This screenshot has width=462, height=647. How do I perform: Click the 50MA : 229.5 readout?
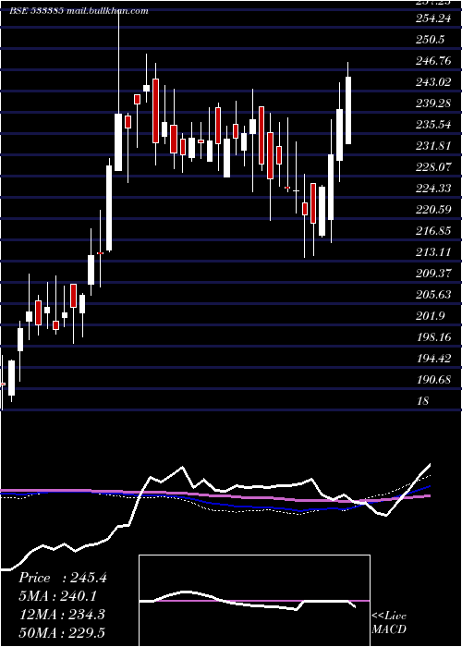click(x=62, y=632)
